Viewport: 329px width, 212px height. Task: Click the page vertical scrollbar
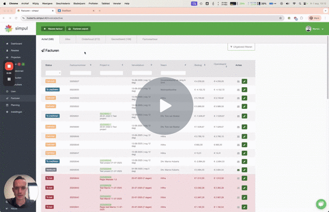[x=328, y=67]
